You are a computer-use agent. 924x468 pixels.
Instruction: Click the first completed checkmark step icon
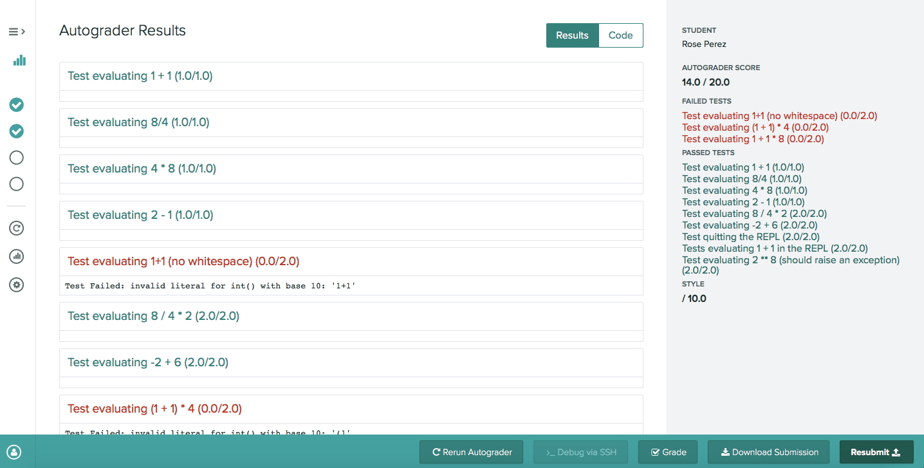[16, 104]
